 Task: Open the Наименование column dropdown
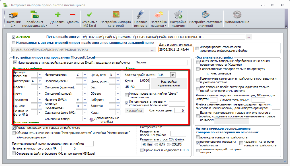(x=85, y=74)
